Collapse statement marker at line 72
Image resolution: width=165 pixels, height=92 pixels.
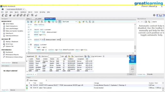31,44
